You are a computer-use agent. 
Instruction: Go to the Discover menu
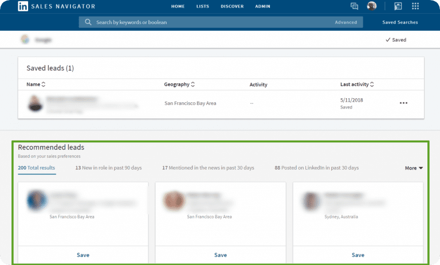[x=233, y=6]
